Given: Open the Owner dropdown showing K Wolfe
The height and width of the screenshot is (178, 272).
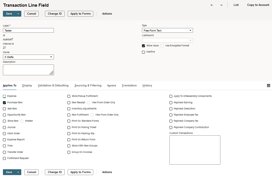Looking at the screenshot, I should coord(29,57).
